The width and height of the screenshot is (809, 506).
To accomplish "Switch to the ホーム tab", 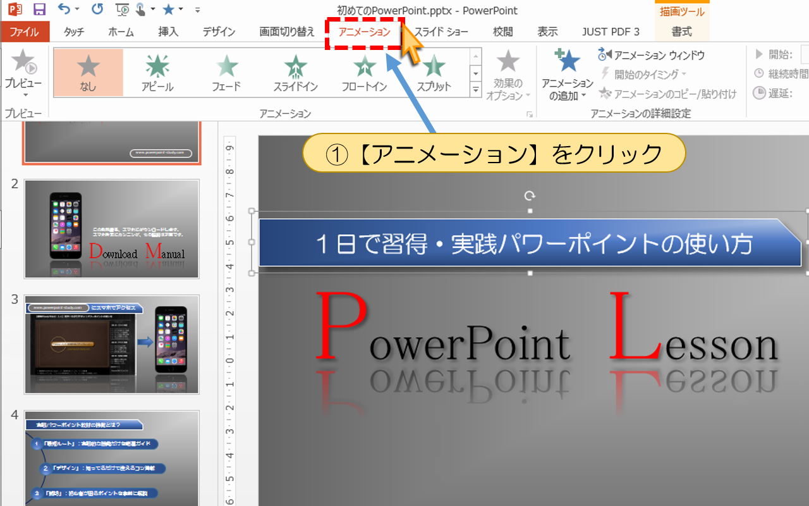I will (121, 32).
